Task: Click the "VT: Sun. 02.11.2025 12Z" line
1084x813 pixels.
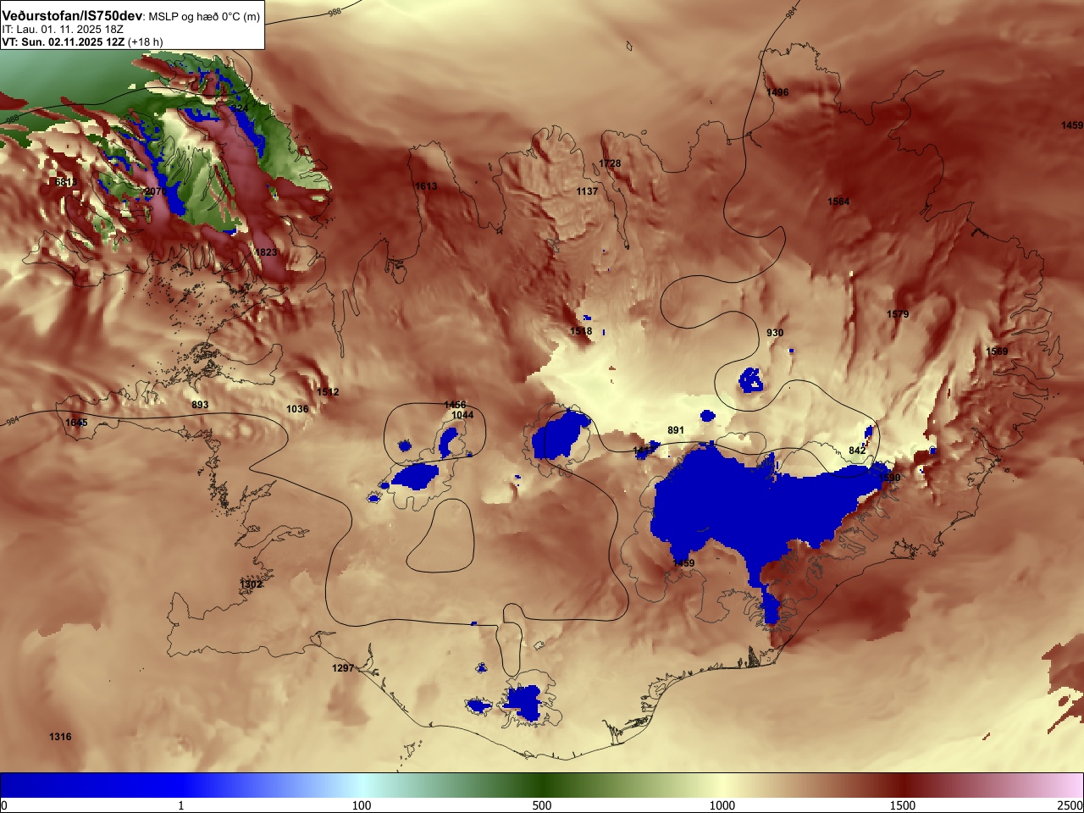Action: [64, 41]
